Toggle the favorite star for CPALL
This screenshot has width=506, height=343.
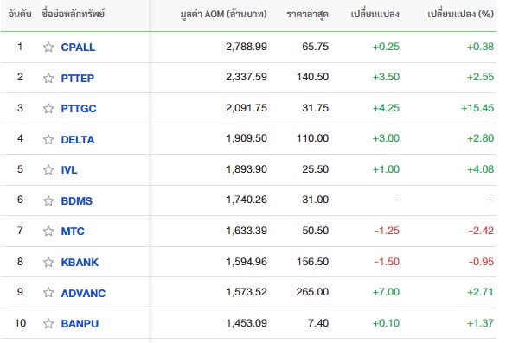pos(48,48)
